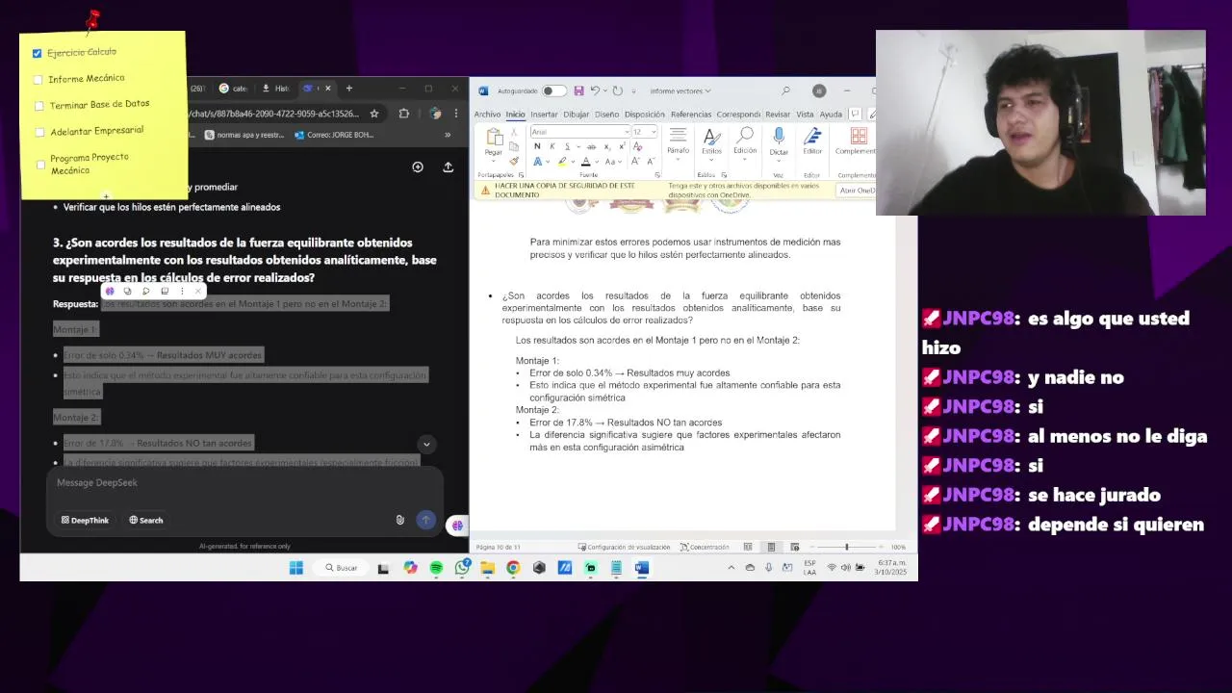Apply italic with the K button
This screenshot has width=1232, height=693.
(x=552, y=146)
